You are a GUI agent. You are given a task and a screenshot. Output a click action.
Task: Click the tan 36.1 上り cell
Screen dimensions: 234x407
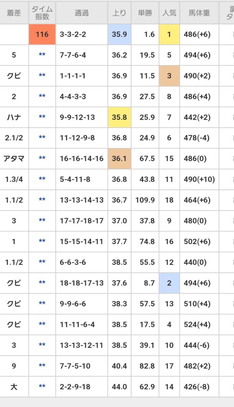tap(119, 159)
